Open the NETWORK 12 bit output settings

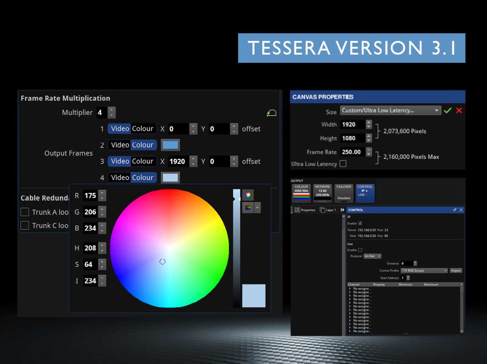coord(322,193)
